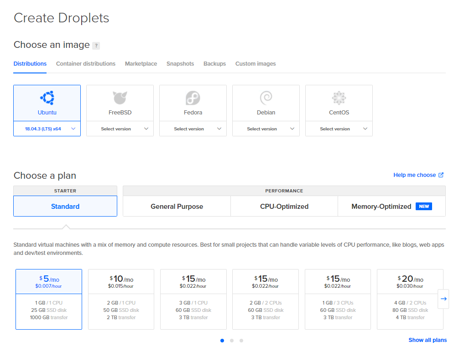459x352 pixels.
Task: Select the $20/mo 4 GB plan
Action: 410,299
